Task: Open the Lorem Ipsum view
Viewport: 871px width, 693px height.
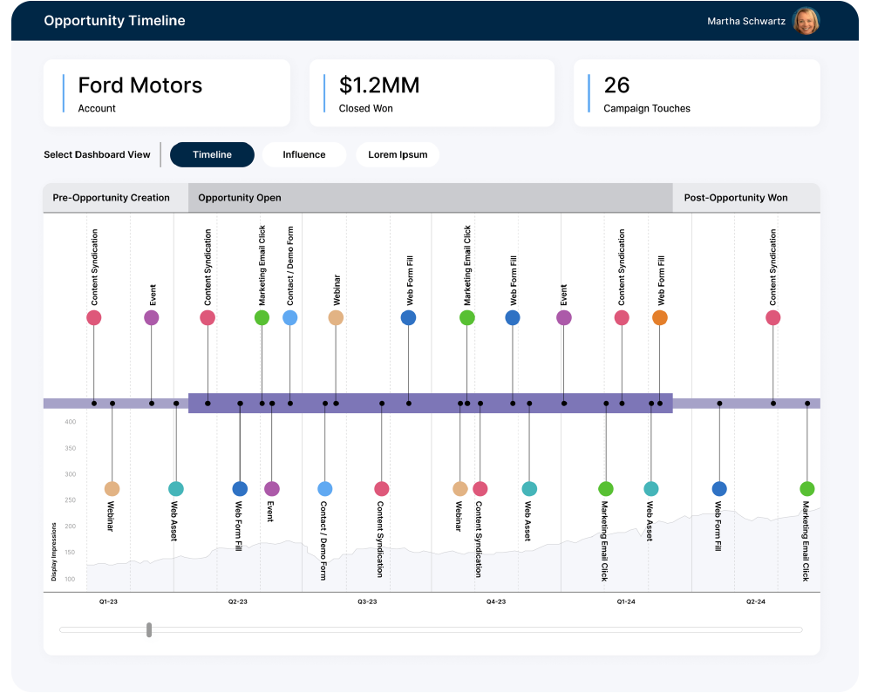Action: (x=398, y=154)
